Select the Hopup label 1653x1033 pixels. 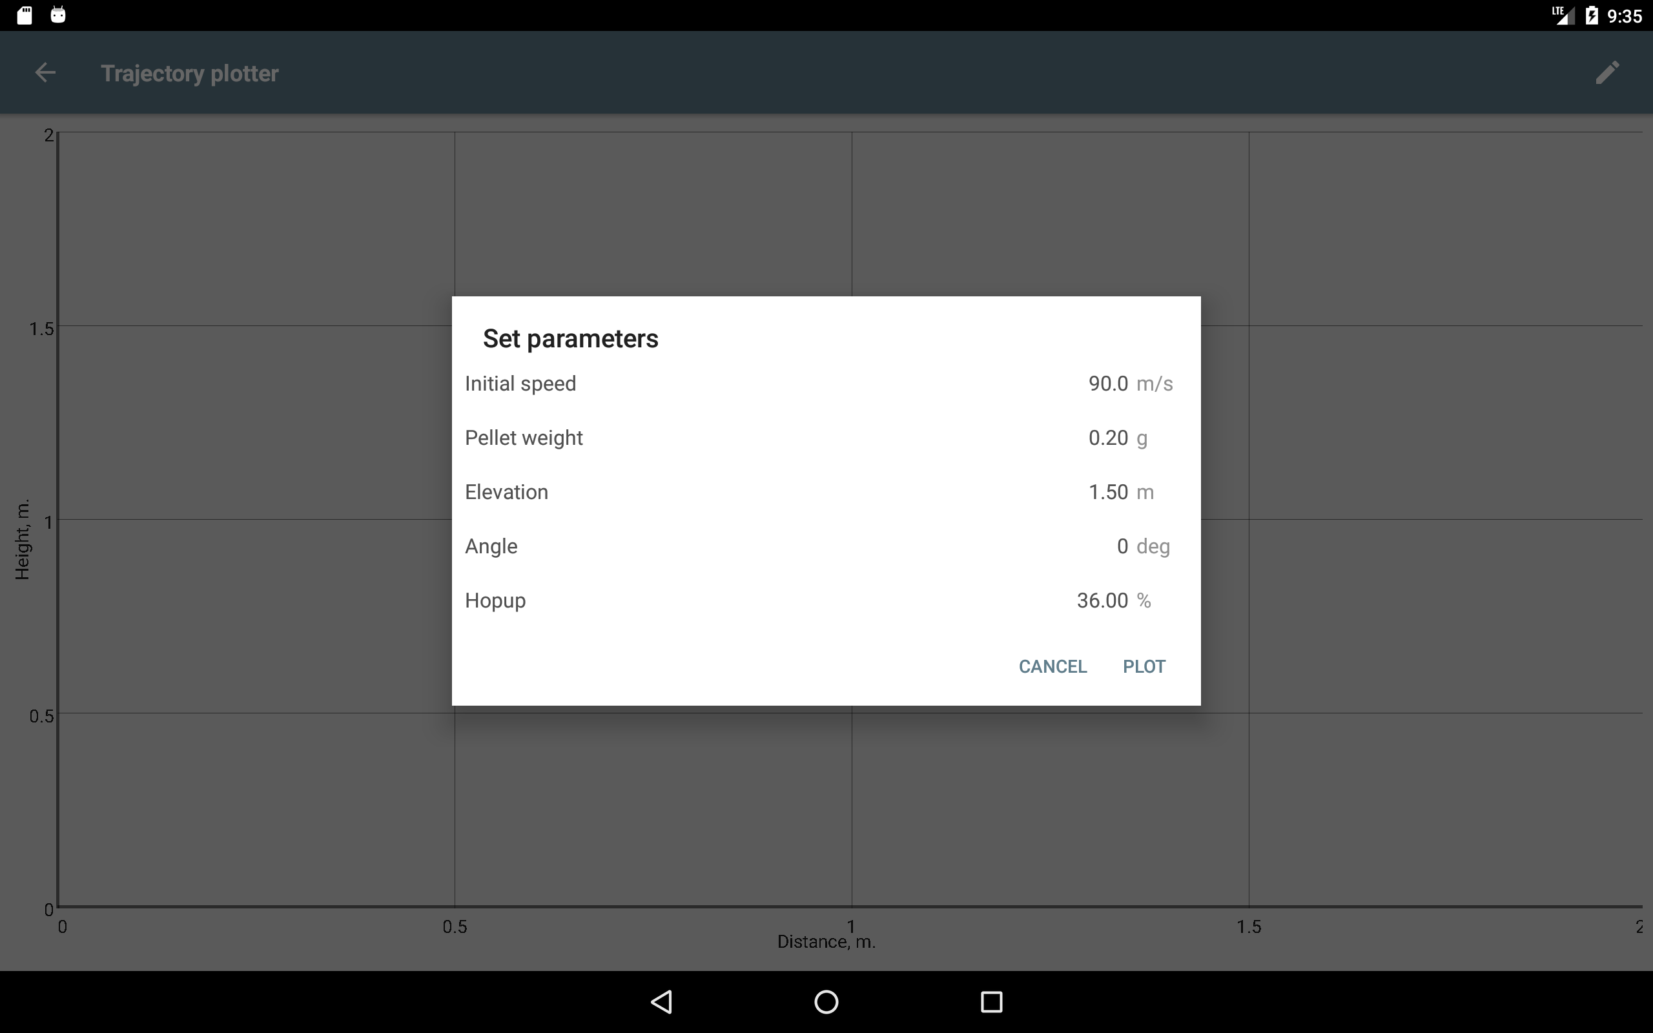pos(495,600)
